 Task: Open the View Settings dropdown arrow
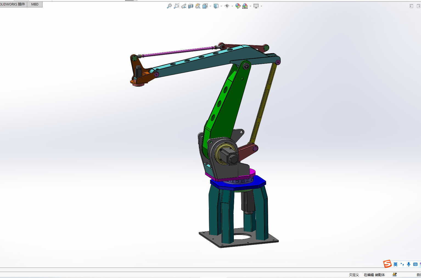coord(261,6)
